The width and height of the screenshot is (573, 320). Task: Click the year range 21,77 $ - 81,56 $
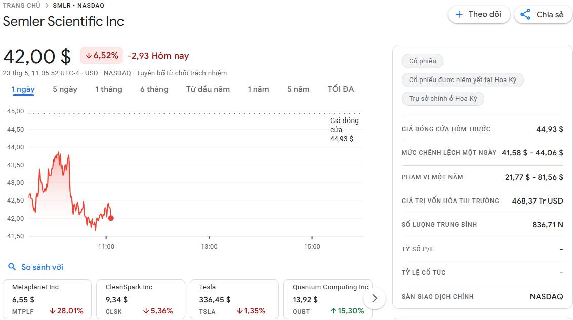[x=534, y=177]
